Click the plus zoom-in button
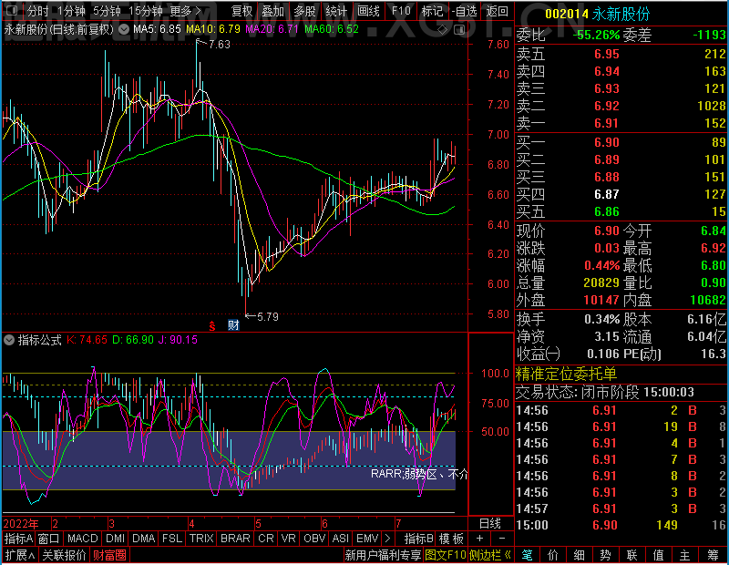The image size is (729, 565). (x=480, y=539)
